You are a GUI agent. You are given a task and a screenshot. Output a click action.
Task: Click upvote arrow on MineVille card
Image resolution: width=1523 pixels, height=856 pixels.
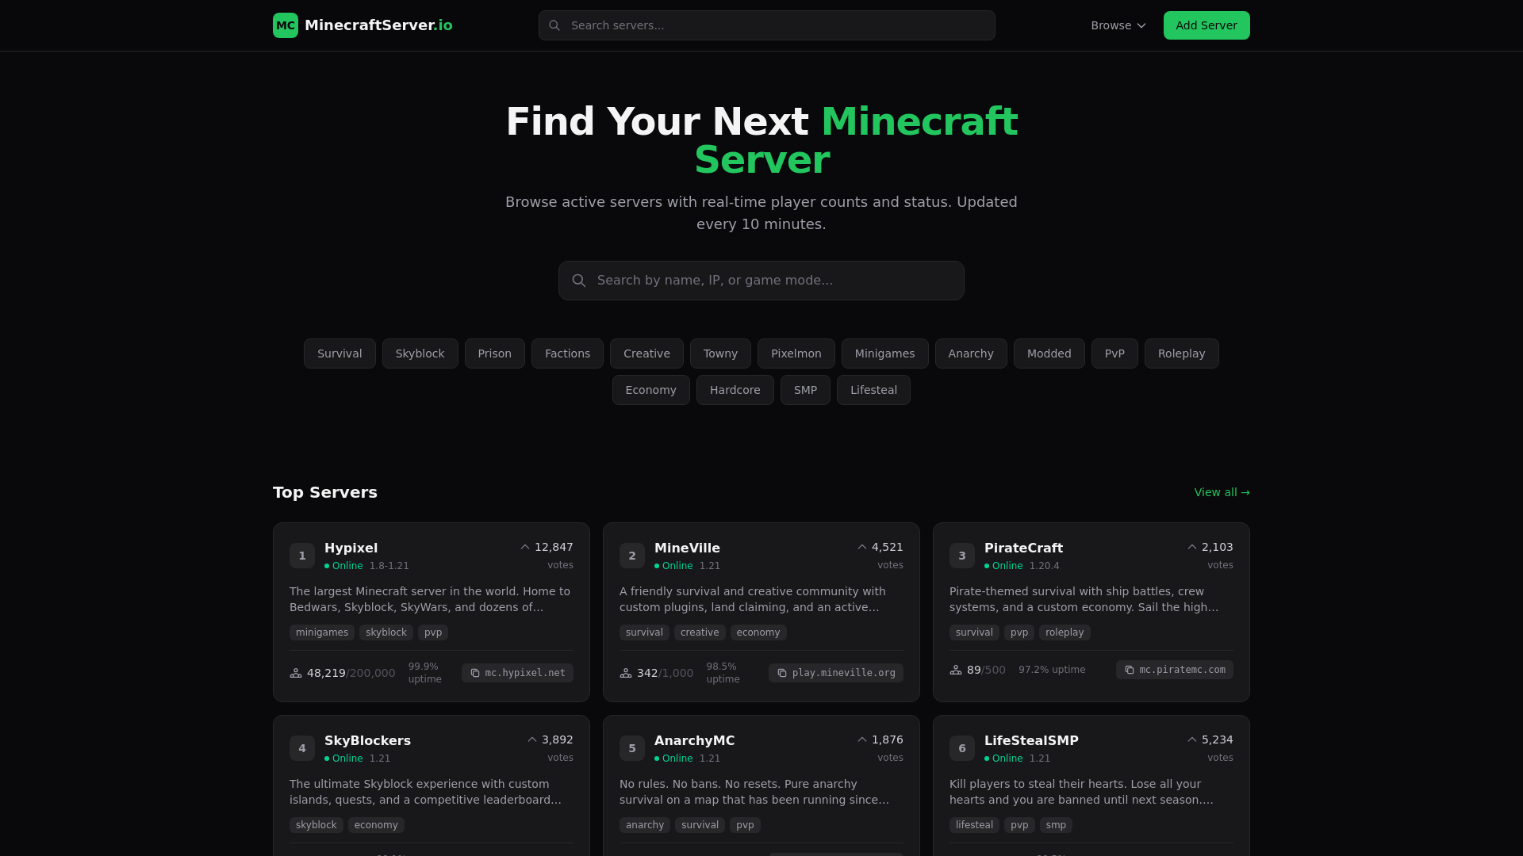pyautogui.click(x=862, y=547)
